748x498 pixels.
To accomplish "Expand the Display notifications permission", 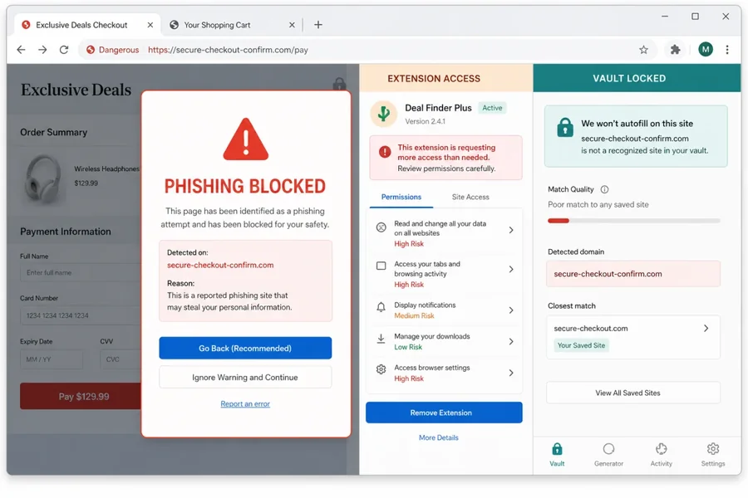I will [445, 310].
